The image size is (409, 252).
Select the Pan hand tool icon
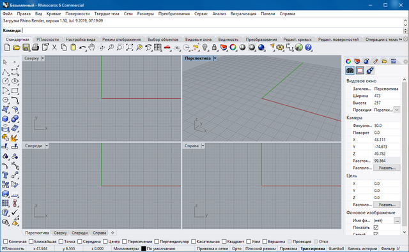(x=91, y=47)
